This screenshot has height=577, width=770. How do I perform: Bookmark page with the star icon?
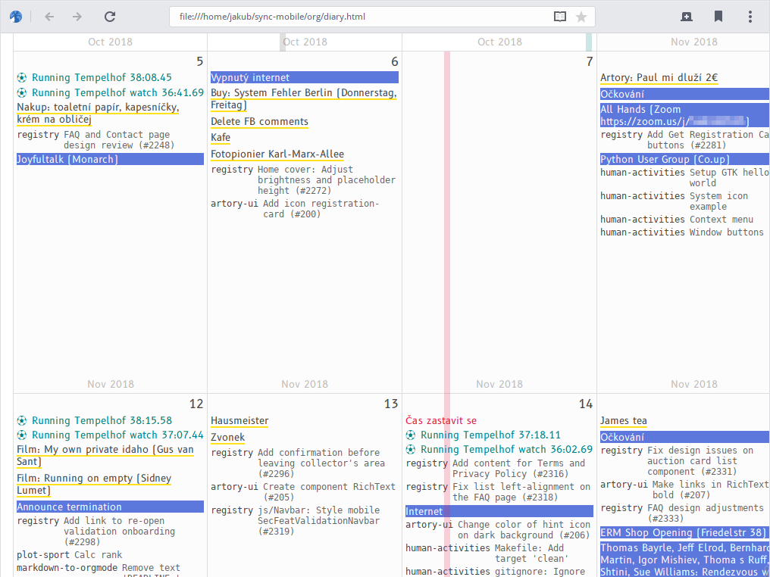point(581,17)
